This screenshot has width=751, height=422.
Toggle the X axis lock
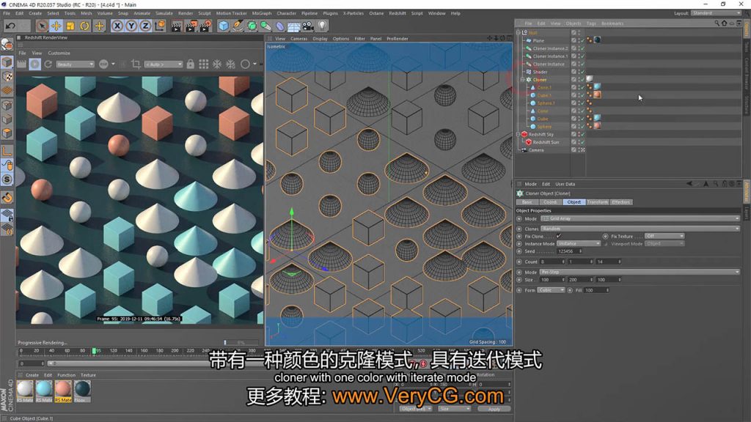pos(117,26)
